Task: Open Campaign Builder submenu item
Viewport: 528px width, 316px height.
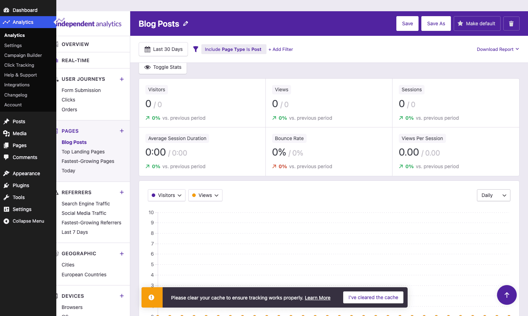Action: pos(23,55)
